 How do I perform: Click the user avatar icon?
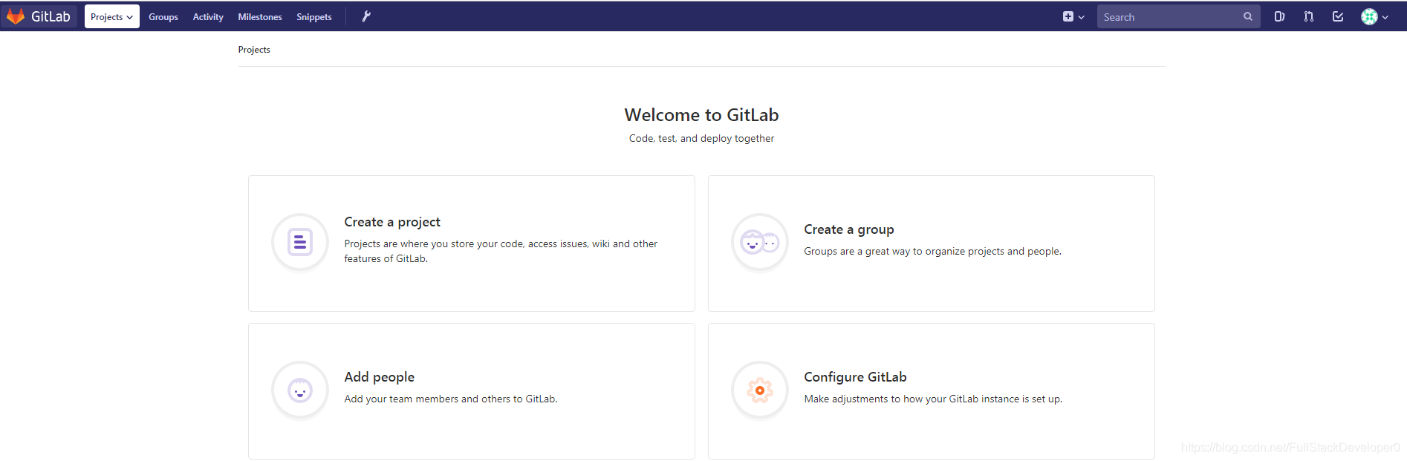[x=1369, y=16]
